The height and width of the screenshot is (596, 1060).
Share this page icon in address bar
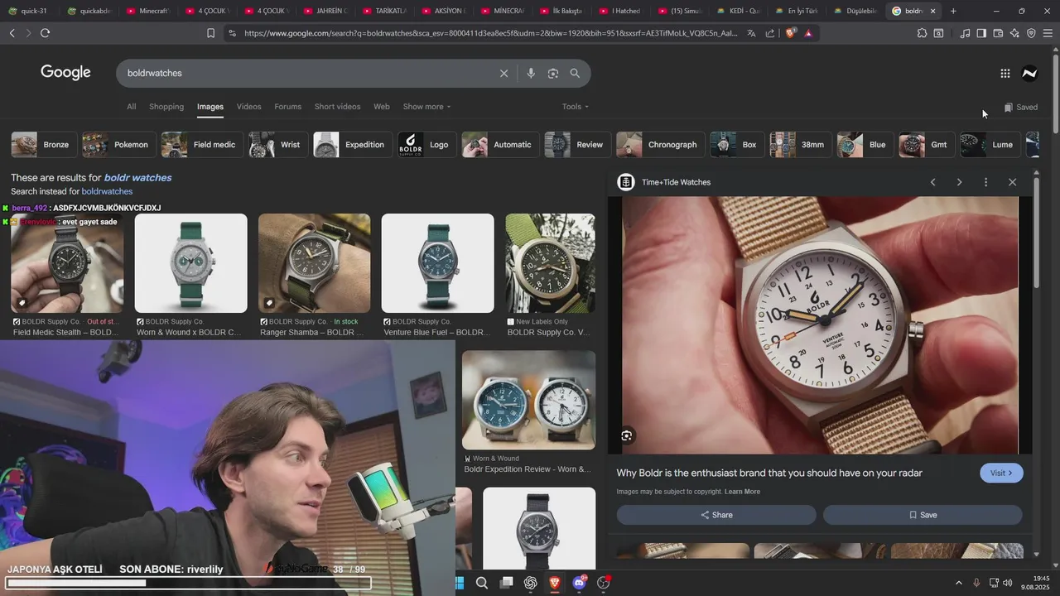tap(770, 33)
